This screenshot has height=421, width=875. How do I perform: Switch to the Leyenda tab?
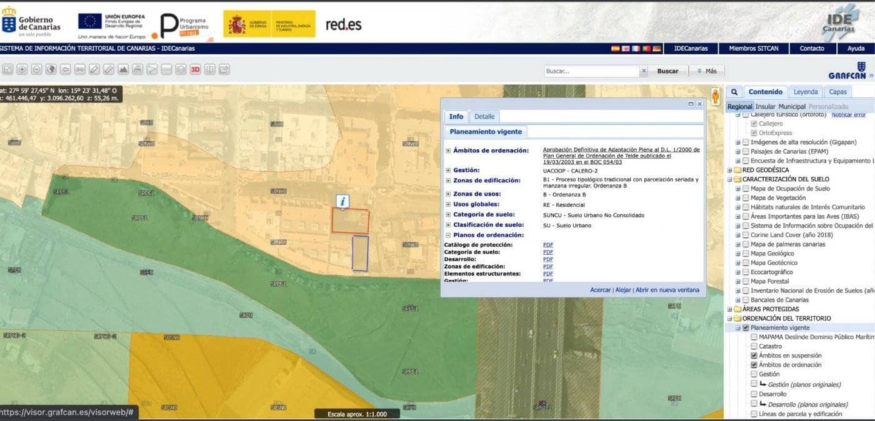805,92
